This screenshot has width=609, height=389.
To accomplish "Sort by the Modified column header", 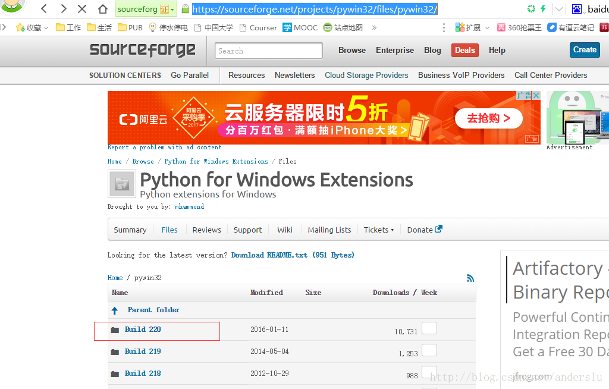I will (x=266, y=293).
